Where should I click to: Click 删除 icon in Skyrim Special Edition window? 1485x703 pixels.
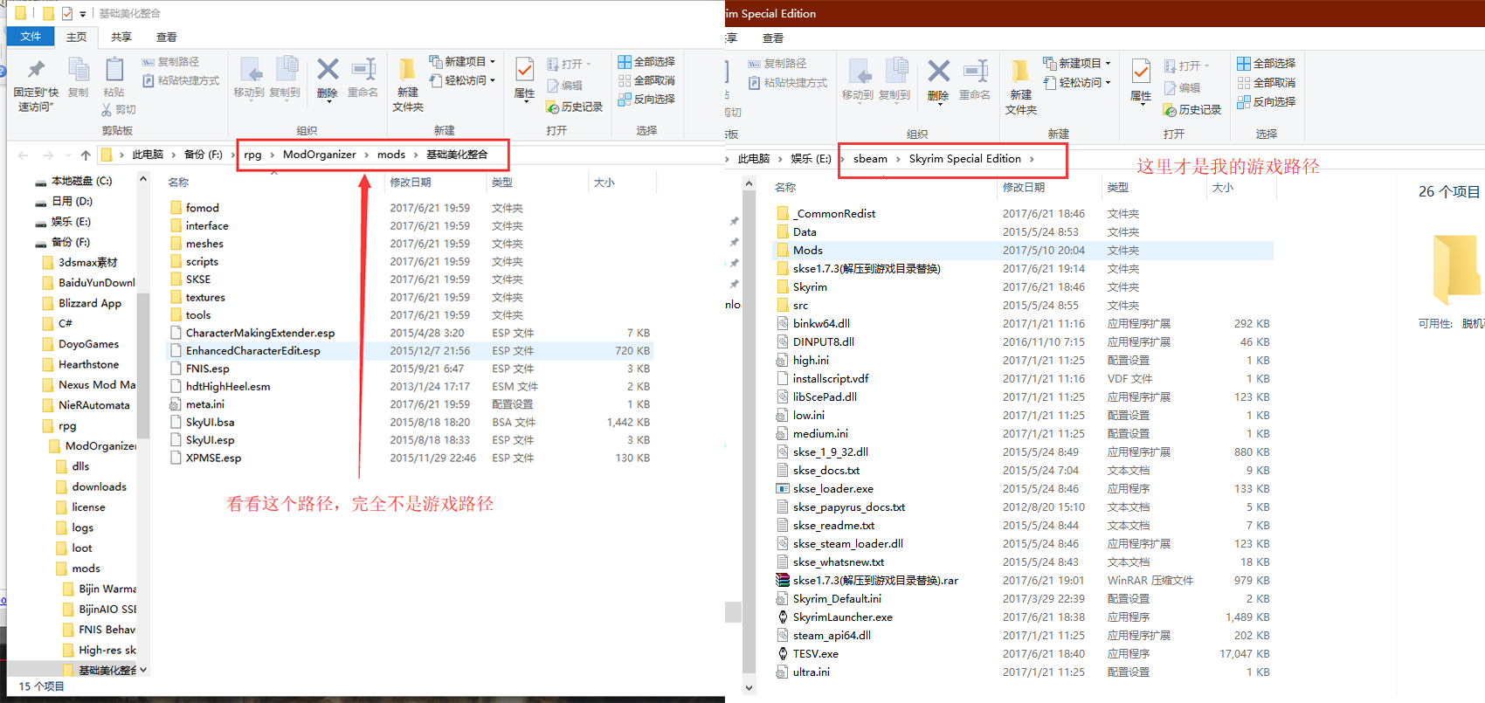pyautogui.click(x=939, y=72)
